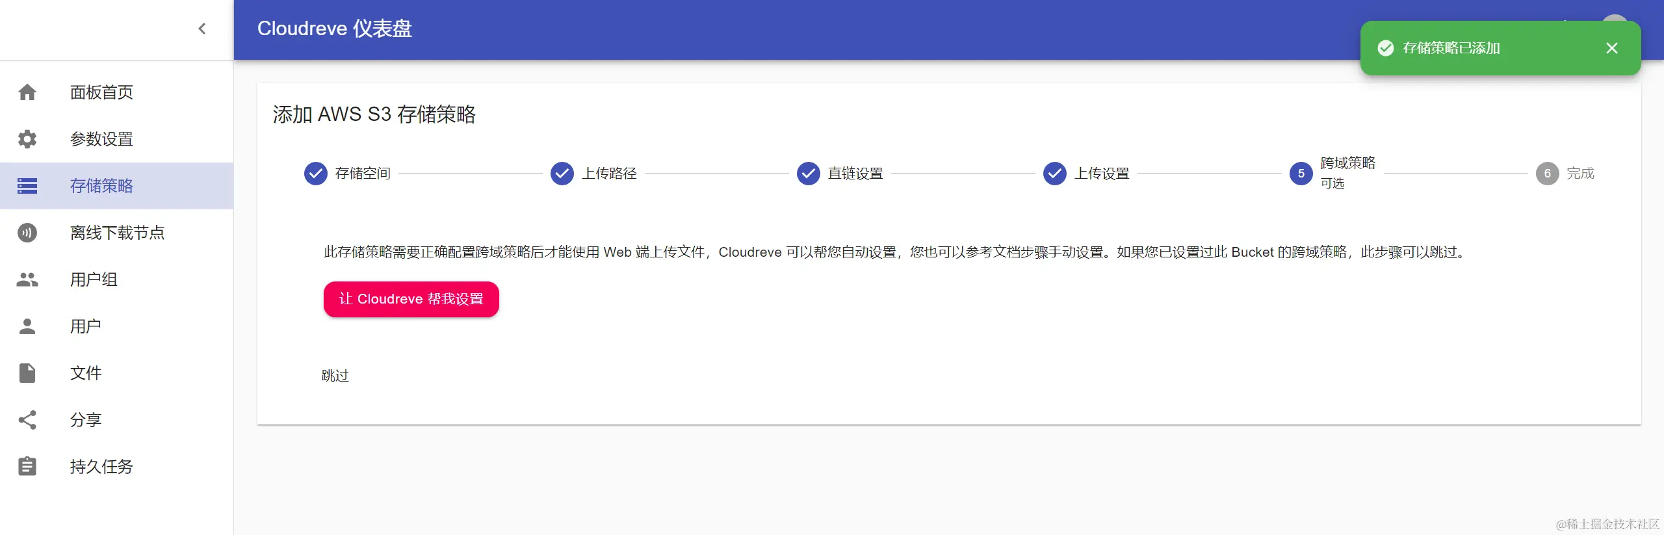Open 离线下载节点 section
The image size is (1664, 535).
117,233
